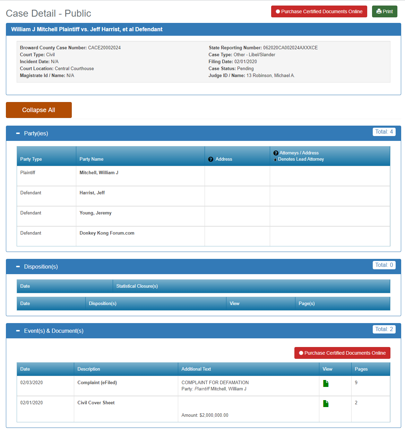Click the top Purchase Certified Documents Online button
Screen dimensions: 405x431
(x=319, y=11)
